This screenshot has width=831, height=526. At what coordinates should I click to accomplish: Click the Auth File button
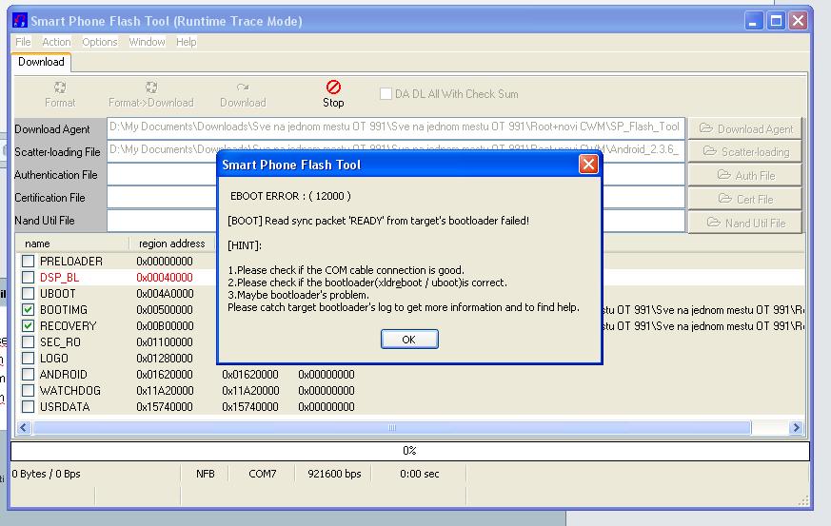pyautogui.click(x=744, y=175)
